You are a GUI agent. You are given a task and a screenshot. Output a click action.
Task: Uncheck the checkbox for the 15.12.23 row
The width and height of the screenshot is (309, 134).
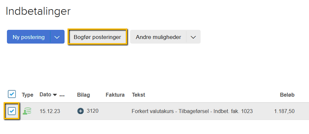(x=12, y=111)
